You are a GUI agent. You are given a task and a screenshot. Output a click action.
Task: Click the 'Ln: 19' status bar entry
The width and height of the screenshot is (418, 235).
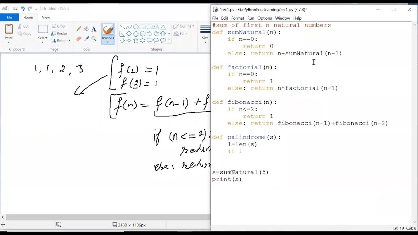(398, 228)
